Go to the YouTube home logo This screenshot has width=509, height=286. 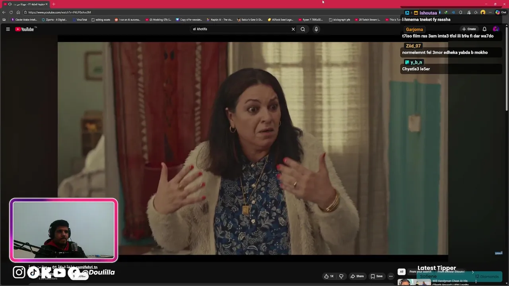pyautogui.click(x=25, y=29)
